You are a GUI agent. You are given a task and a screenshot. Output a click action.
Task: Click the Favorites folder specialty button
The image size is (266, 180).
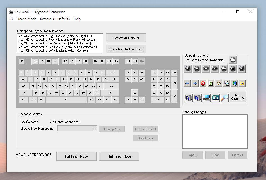pyautogui.click(x=242, y=83)
